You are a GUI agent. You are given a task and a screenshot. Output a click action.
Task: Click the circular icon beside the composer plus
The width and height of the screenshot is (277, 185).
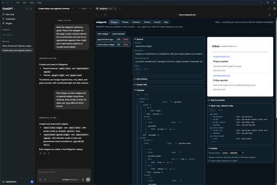point(45,179)
